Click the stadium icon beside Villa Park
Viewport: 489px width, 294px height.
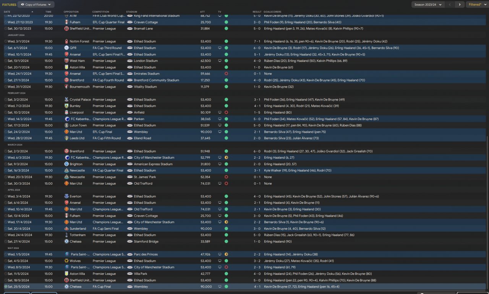(130, 274)
